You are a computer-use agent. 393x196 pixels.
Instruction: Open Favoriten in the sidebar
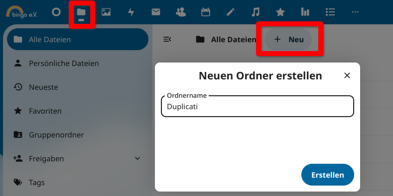78,111
